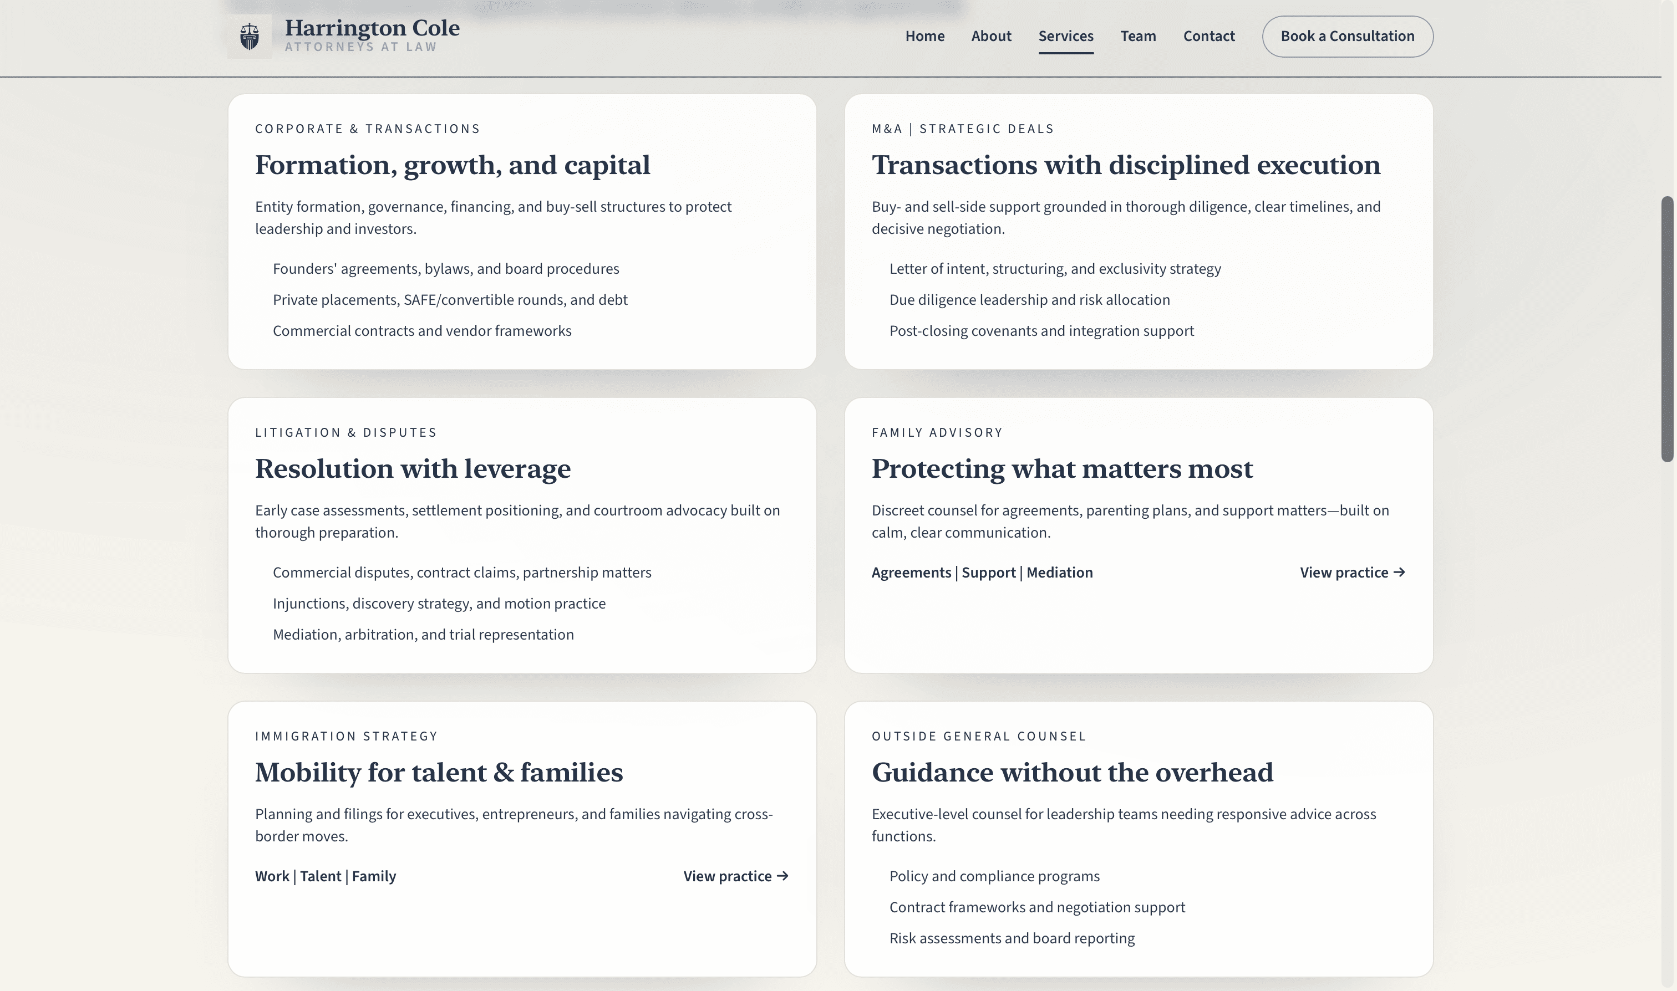Click the Harrington Cole shield logo
Screen dimensions: 1677x991
click(x=250, y=36)
